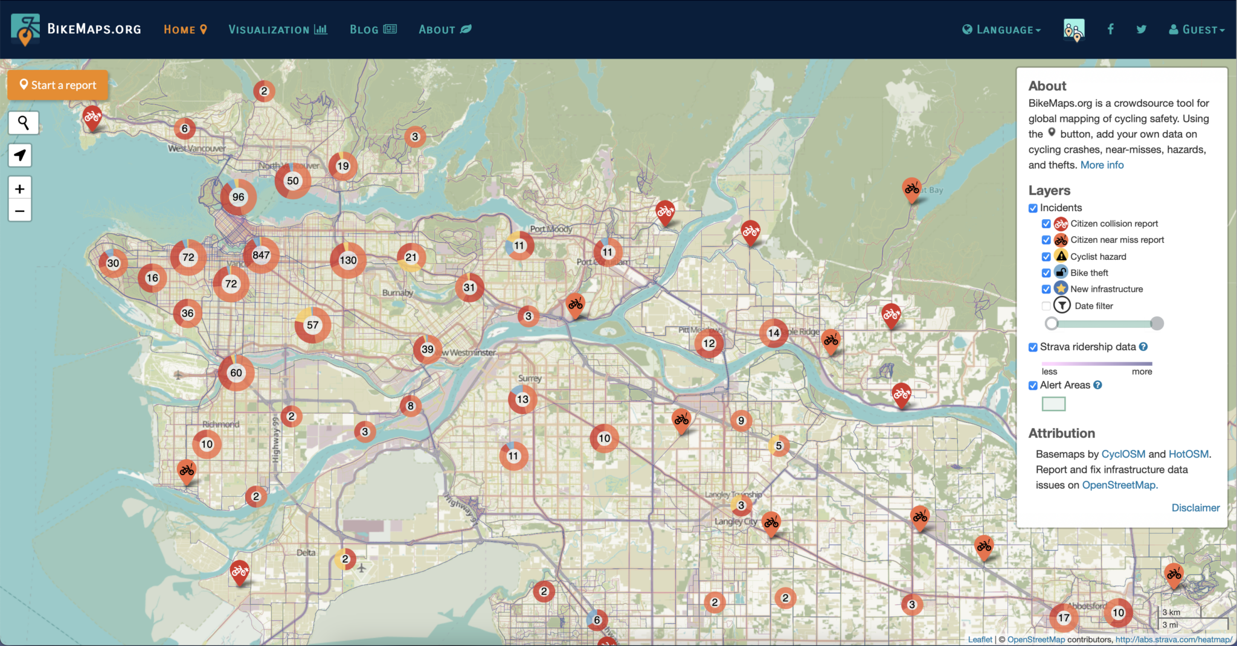Open the Facebook icon link
The image size is (1237, 646).
click(x=1110, y=29)
